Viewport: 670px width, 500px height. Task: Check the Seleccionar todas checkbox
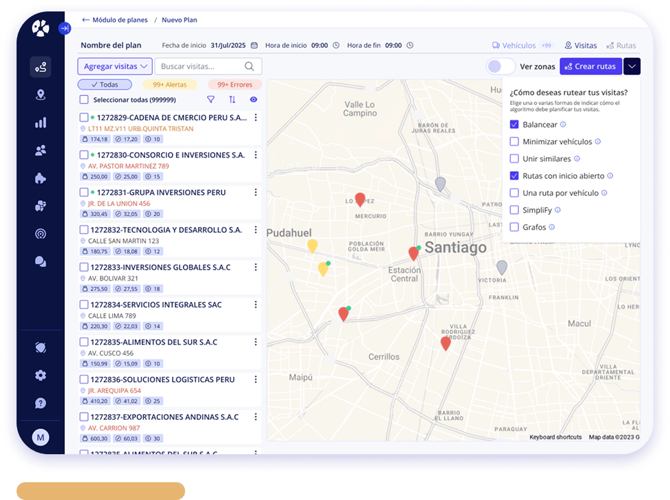coord(84,99)
